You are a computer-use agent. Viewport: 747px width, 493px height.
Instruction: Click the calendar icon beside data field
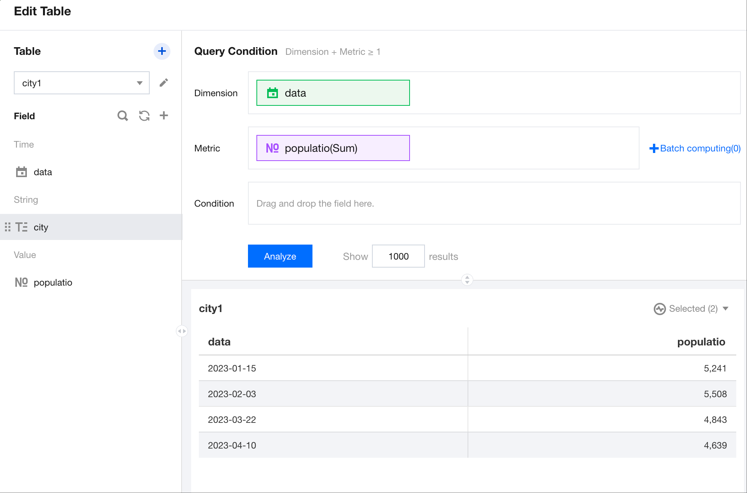[x=21, y=172]
